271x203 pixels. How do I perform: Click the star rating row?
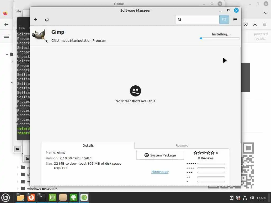[x=204, y=153]
